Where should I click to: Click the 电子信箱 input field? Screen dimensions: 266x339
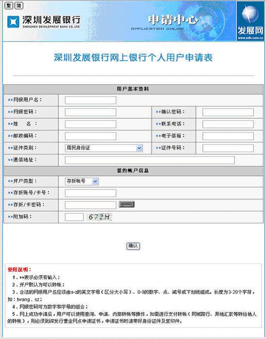point(228,136)
